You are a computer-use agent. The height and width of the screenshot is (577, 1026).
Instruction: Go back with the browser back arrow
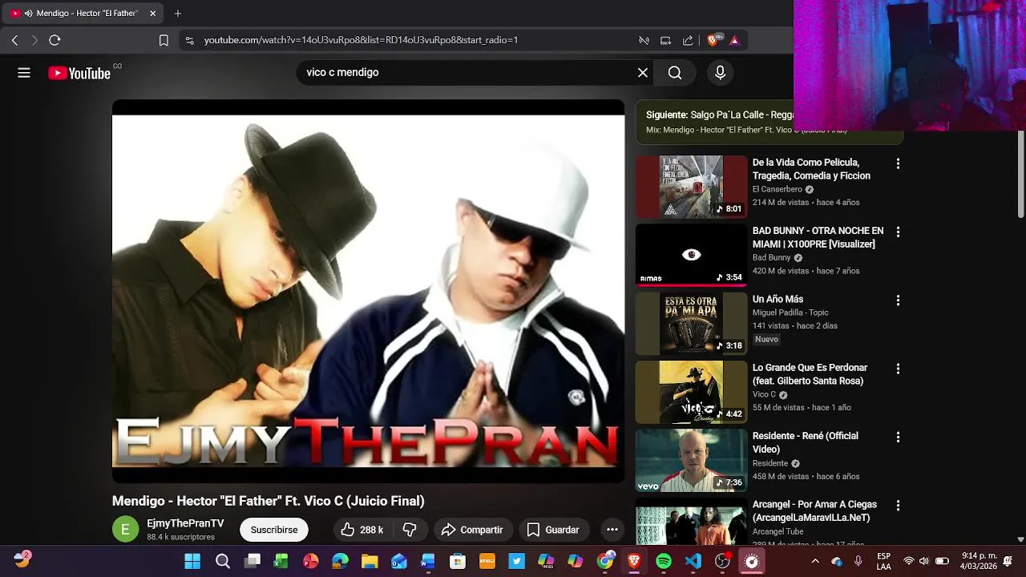tap(14, 40)
